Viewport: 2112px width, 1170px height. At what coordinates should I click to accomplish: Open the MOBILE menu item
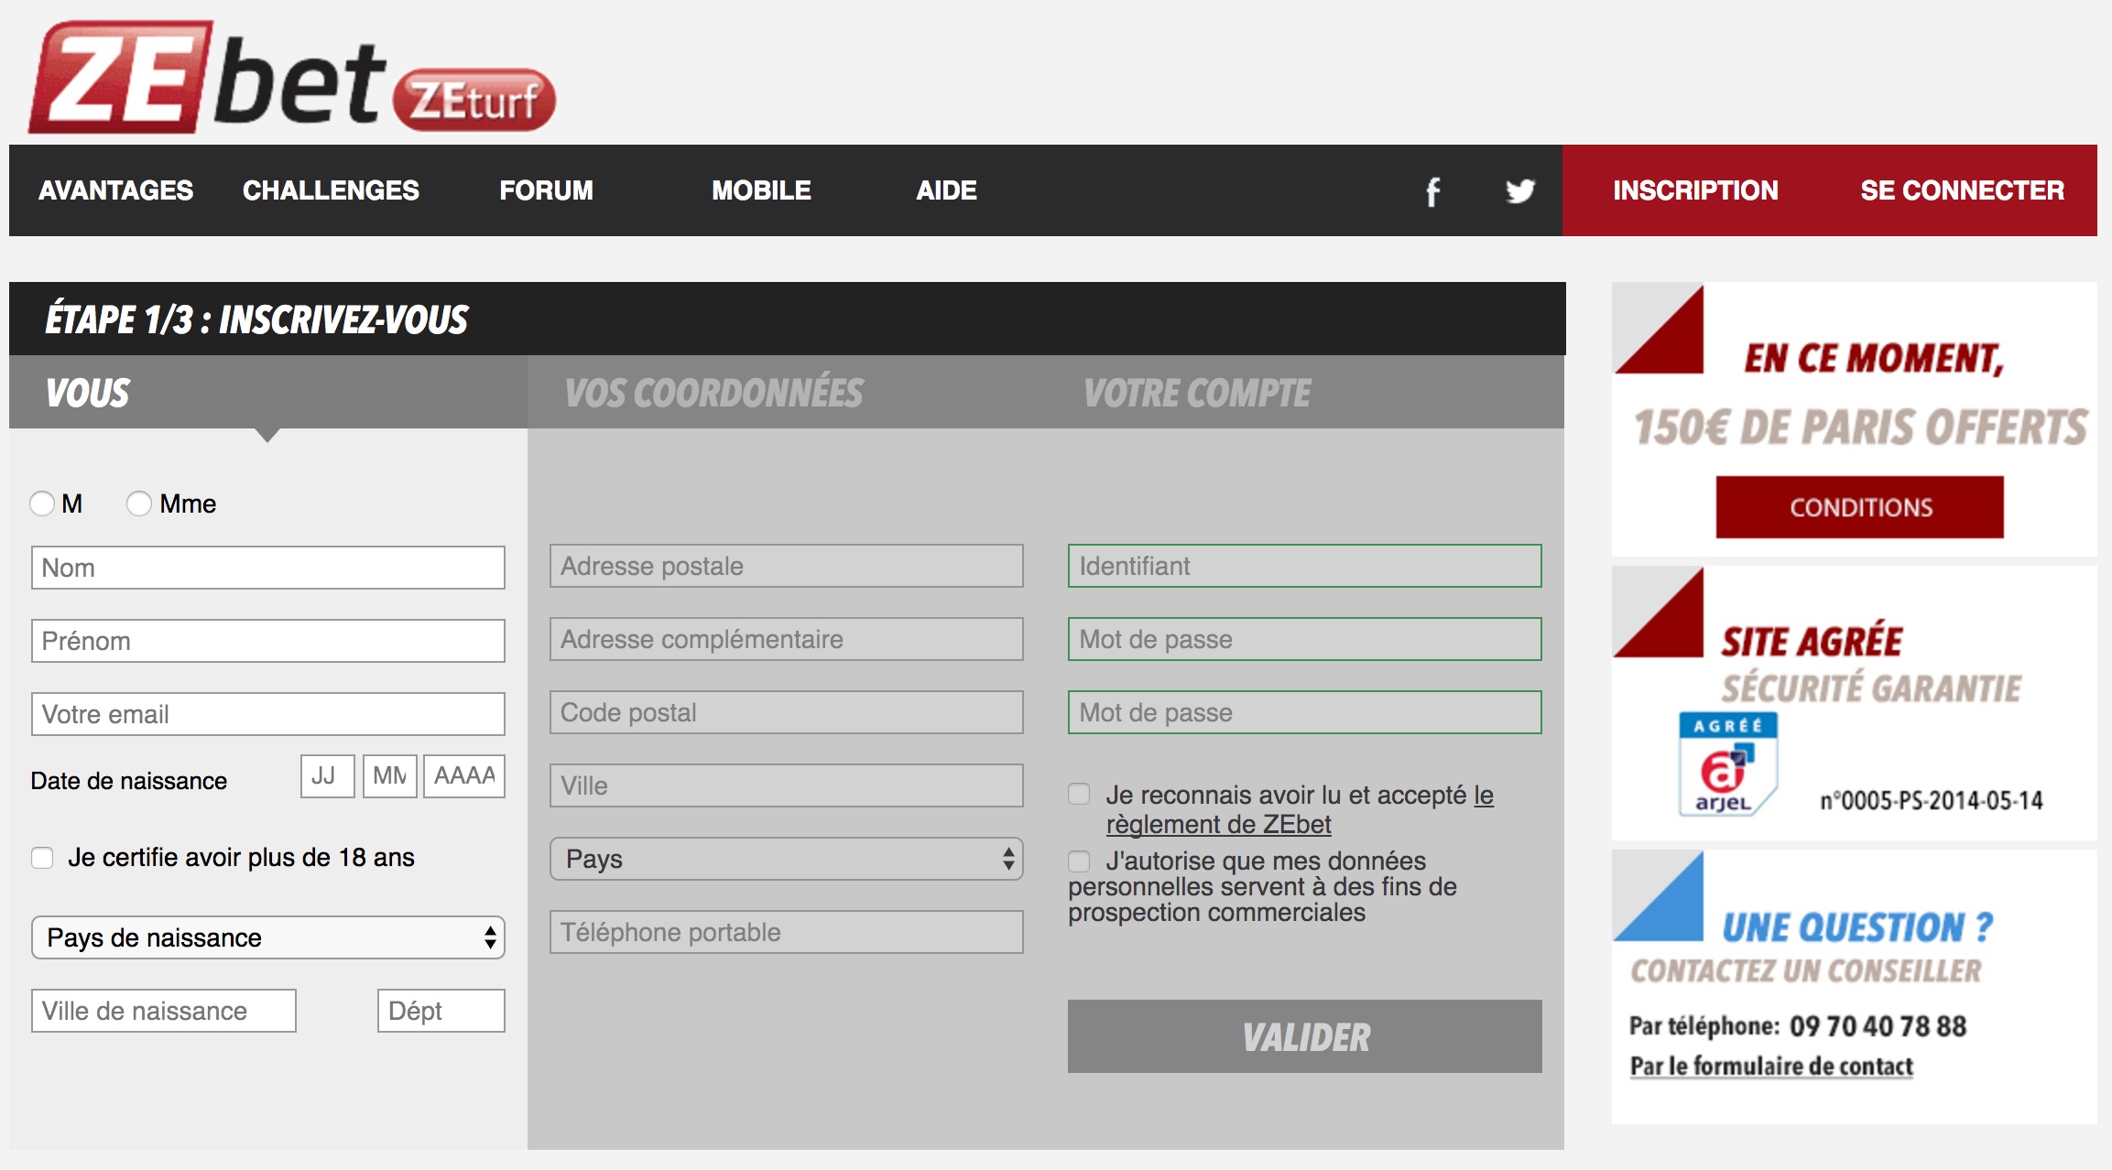point(761,190)
